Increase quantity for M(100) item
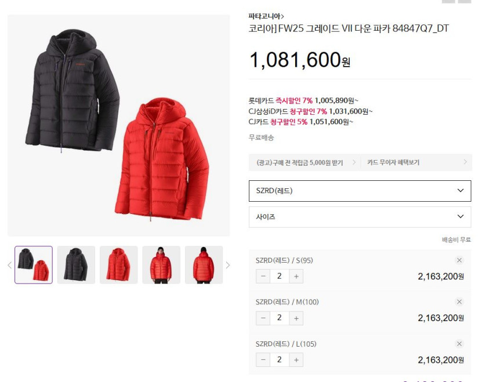Image resolution: width=493 pixels, height=382 pixels. coord(296,318)
